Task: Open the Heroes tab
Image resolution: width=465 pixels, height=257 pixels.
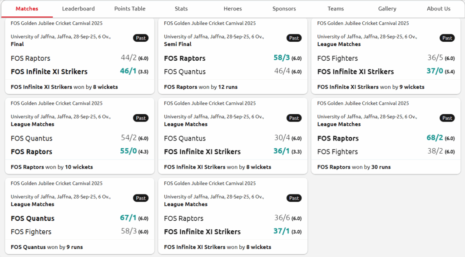Action: click(232, 9)
